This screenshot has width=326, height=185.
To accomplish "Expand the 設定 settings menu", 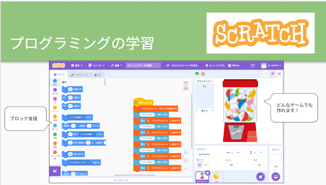I will click(77, 65).
